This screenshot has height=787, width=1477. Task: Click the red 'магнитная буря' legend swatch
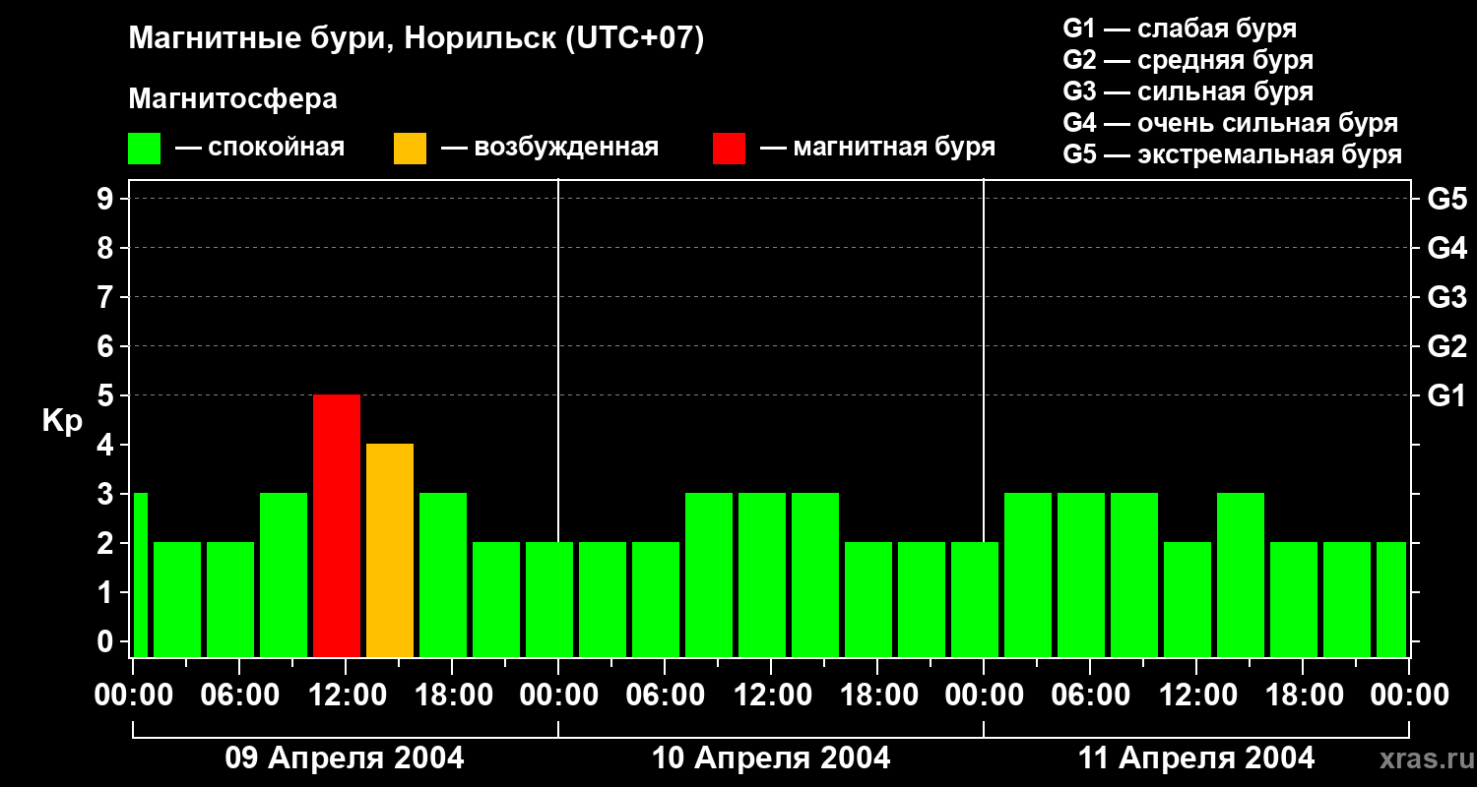coord(729,149)
